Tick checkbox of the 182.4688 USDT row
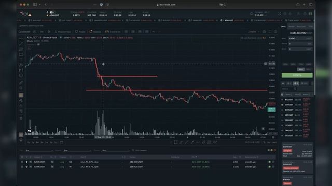Screen dimensions: 332x186 tap(22, 162)
